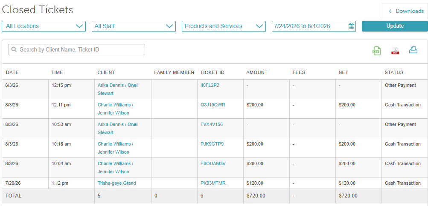Click Other Payment status on 12:15 pm row
The image size is (428, 206).
[400, 85]
